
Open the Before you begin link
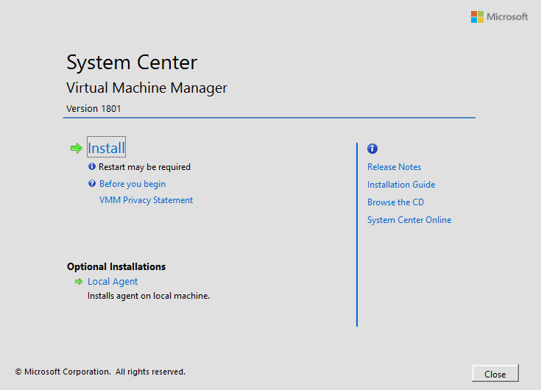(x=132, y=184)
